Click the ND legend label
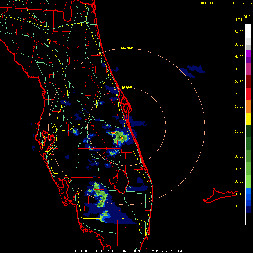This screenshot has width=253, height=253. pyautogui.click(x=241, y=219)
